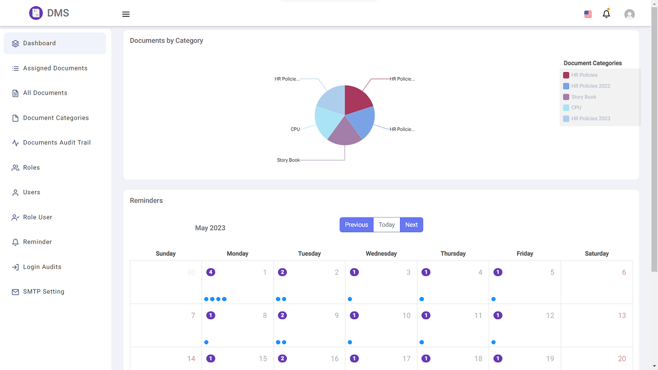Click the Login Audits arrow icon

[x=15, y=267]
